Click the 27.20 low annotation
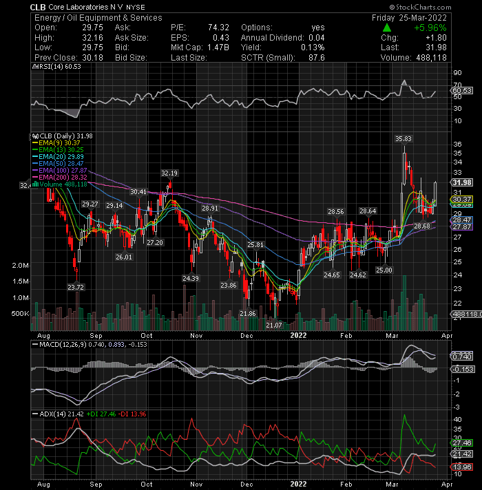Viewport: 482px width, 490px height. 155,242
